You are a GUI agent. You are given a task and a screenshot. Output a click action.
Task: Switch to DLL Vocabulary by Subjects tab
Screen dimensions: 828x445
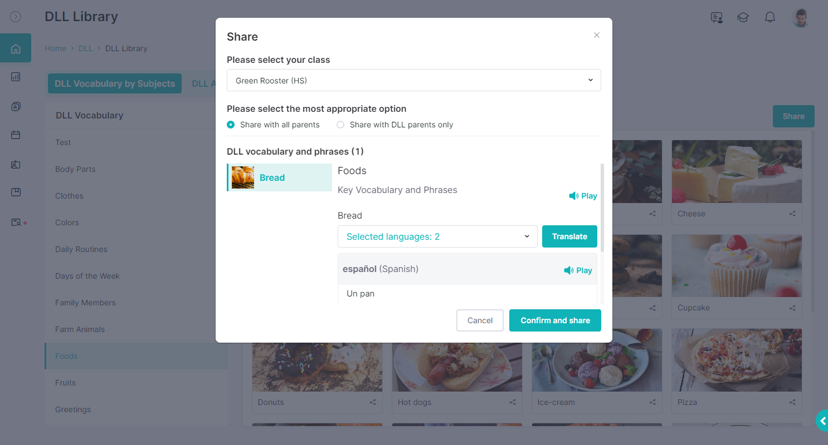coord(115,83)
